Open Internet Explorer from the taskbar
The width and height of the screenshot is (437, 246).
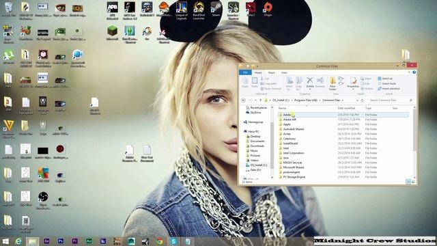click(18, 241)
